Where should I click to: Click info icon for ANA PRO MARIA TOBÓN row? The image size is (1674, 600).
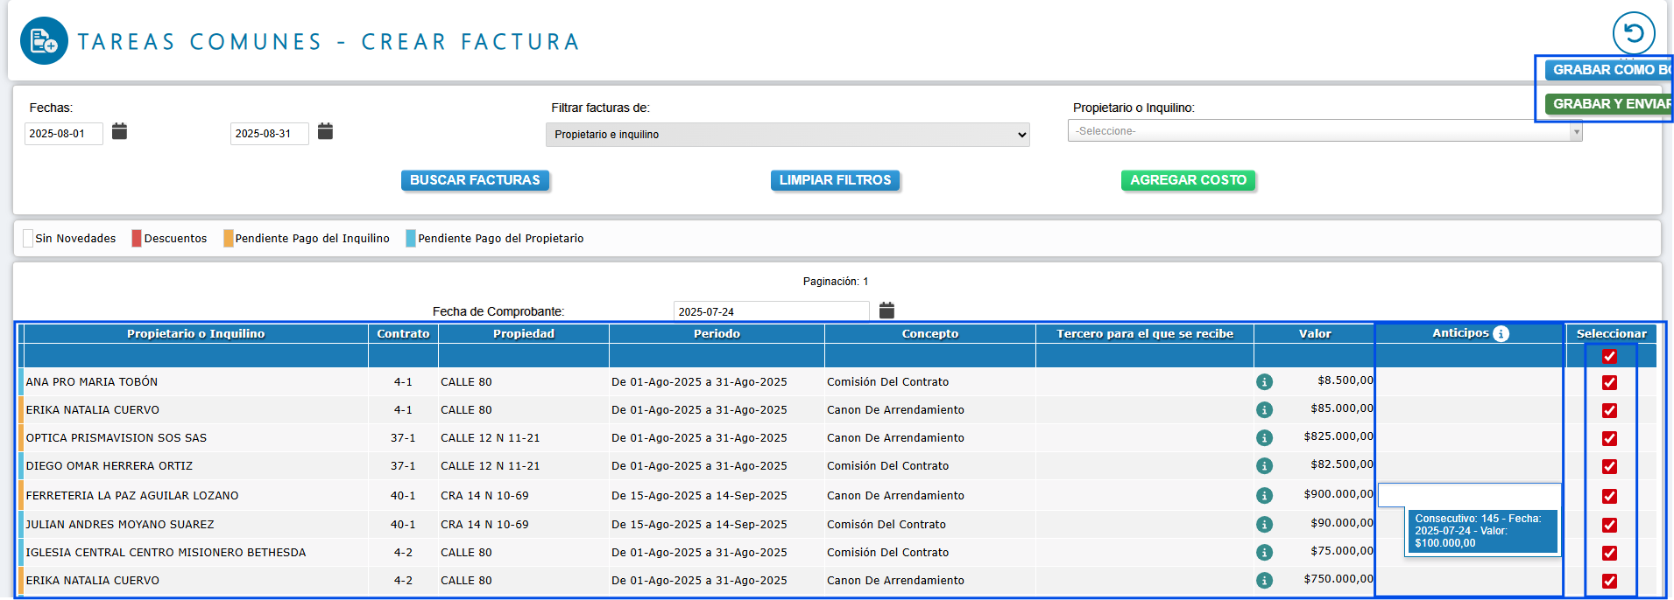1264,382
